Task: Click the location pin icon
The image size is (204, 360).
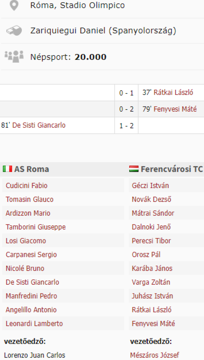Action: [x=14, y=5]
